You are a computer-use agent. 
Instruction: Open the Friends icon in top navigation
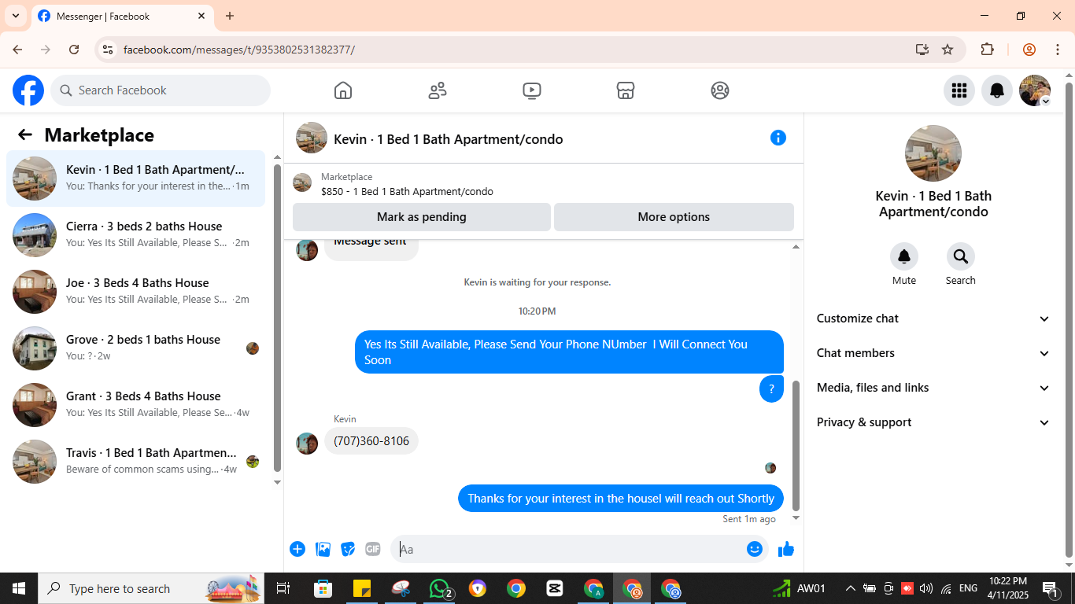click(438, 90)
